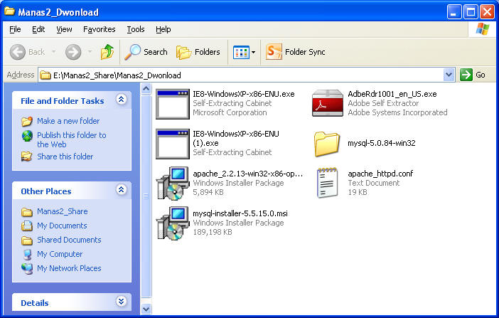Click the Windows flag logo icon
The image size is (499, 318).
[x=483, y=29]
